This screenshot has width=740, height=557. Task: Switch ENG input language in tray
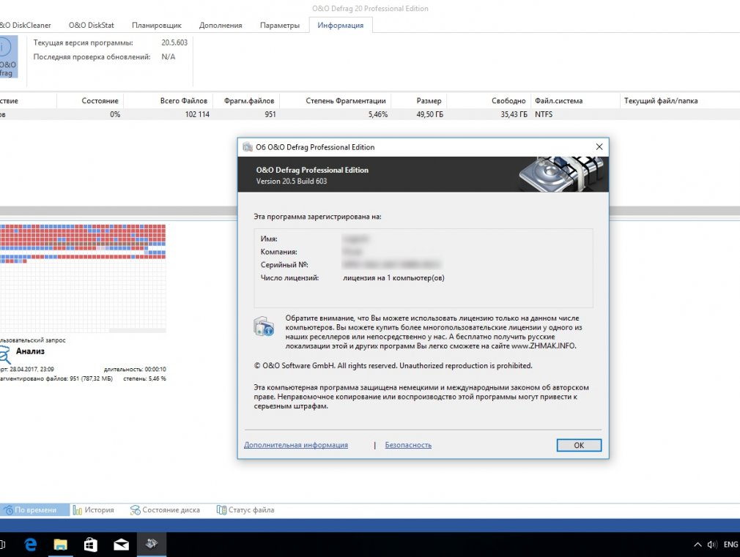(x=730, y=545)
